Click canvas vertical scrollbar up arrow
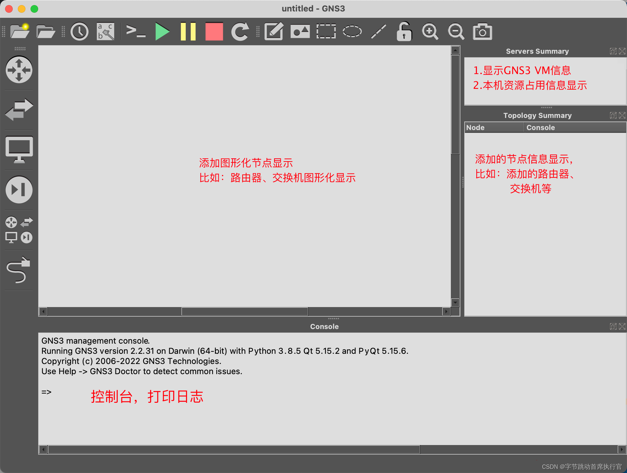Viewport: 627px width, 473px height. tap(455, 50)
